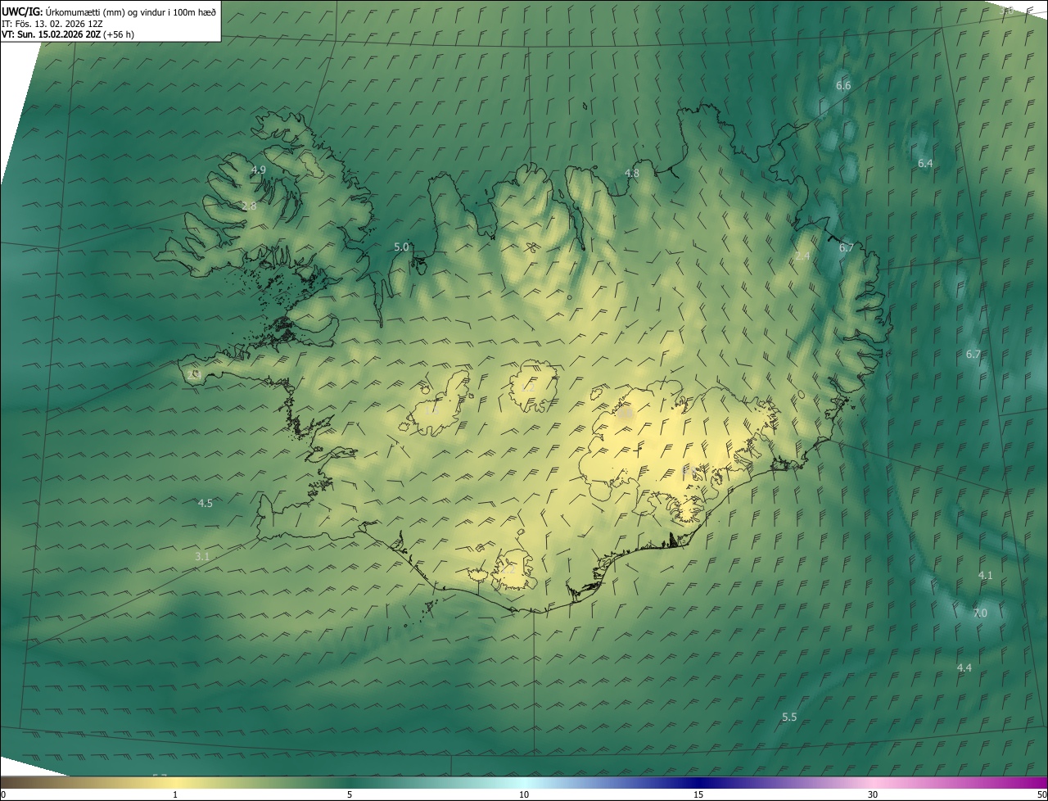Click the UWC/IG map title text

109,11
